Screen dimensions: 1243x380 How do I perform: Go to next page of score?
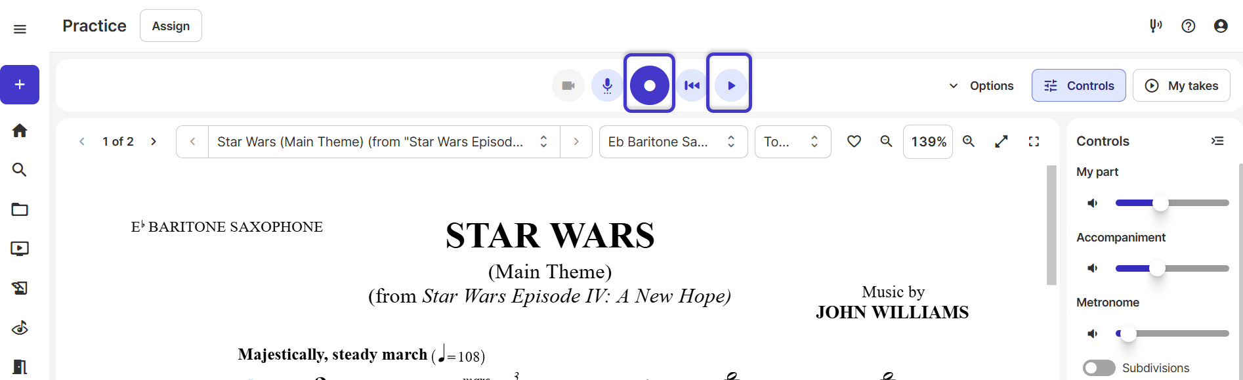pyautogui.click(x=154, y=142)
